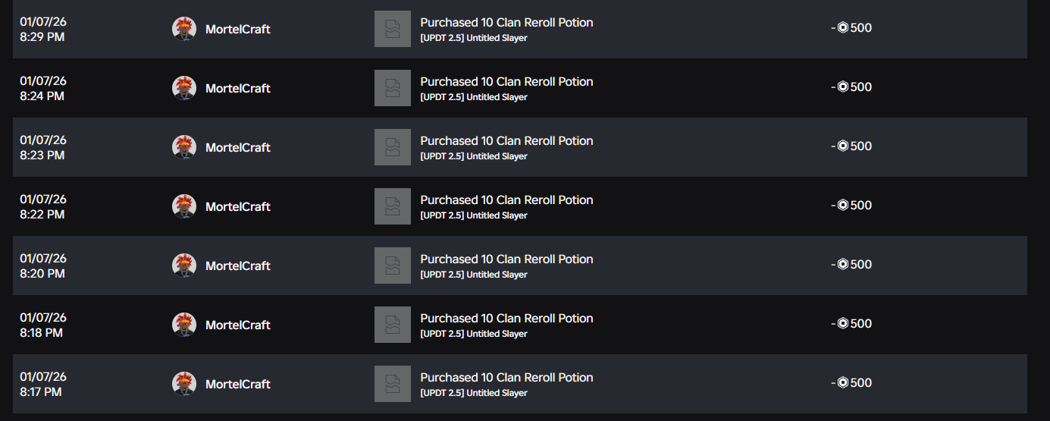This screenshot has width=1050, height=421.
Task: Click Purchased 10 Clan Reroll Potion at 8:22 PM
Action: (506, 200)
